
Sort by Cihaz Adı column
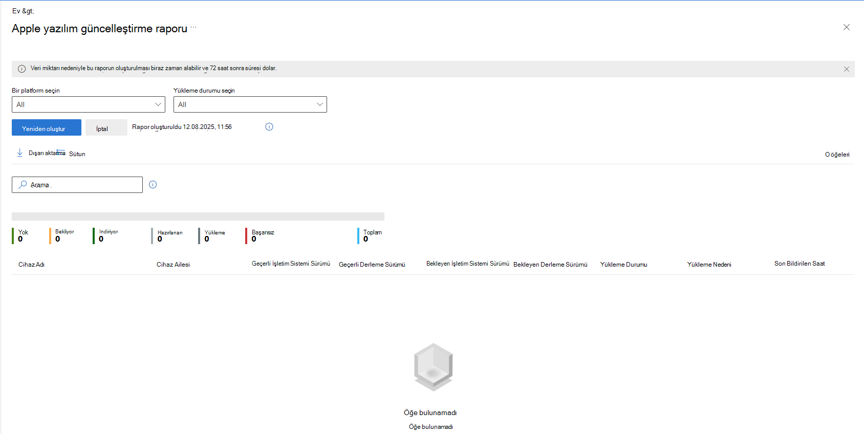pos(31,265)
